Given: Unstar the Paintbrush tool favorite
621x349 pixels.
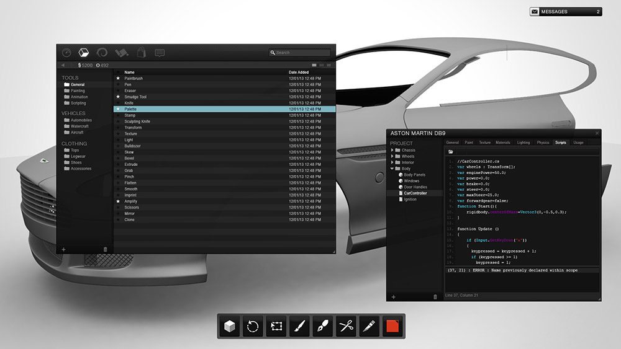Looking at the screenshot, I should 118,79.
